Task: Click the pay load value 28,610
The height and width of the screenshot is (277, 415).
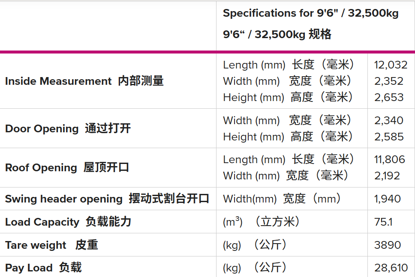Action: pos(391,268)
